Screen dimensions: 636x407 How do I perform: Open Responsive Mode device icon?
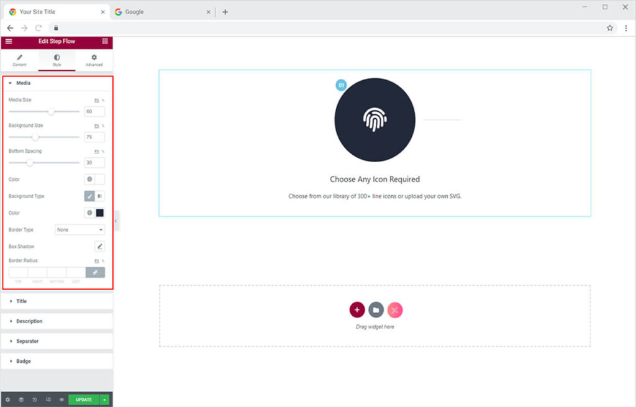(x=48, y=400)
